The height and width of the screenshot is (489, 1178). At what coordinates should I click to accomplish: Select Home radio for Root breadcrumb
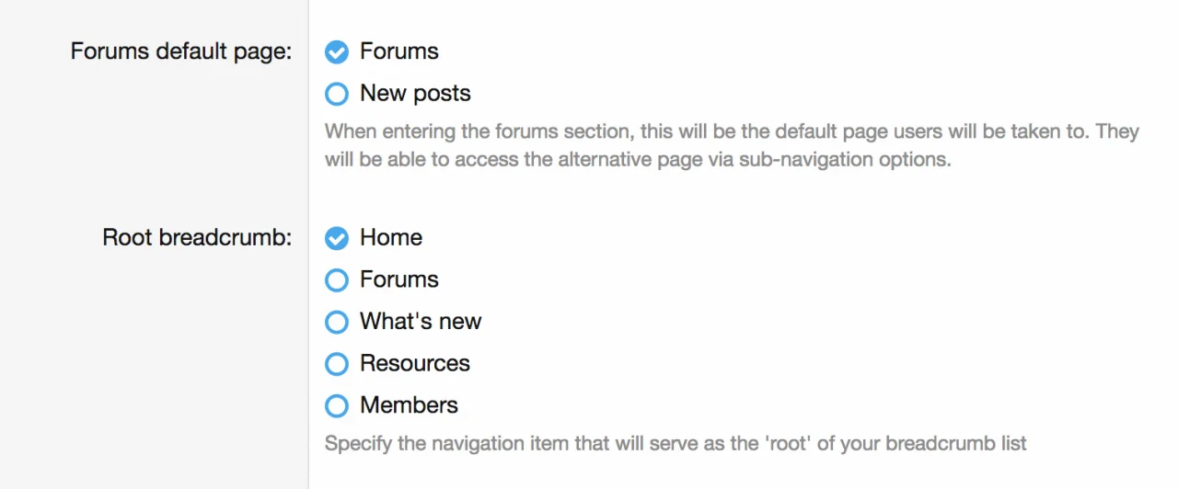click(x=337, y=238)
